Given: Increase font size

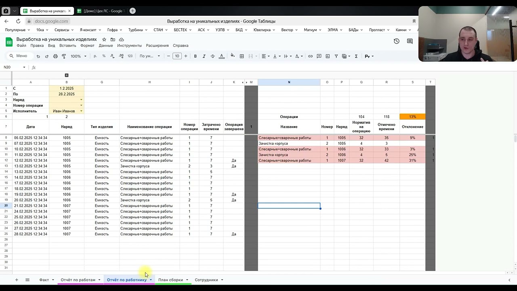Looking at the screenshot, I should pos(186,56).
